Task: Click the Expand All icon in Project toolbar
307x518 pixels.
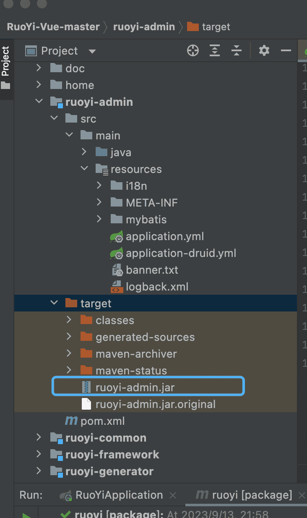Action: (x=215, y=51)
